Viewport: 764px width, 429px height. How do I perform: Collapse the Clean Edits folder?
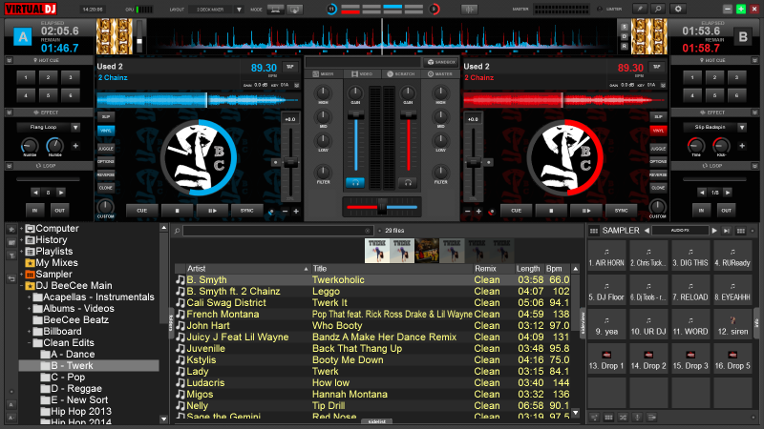pos(30,343)
